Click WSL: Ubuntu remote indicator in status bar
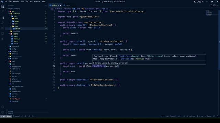This screenshot has width=220, height=123. [x=6, y=116]
